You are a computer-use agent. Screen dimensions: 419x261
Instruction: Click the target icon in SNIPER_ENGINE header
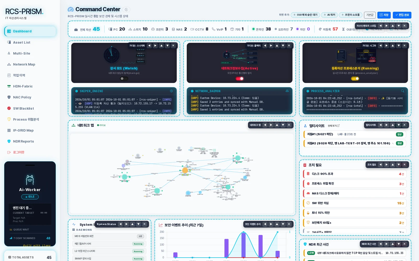point(172,91)
